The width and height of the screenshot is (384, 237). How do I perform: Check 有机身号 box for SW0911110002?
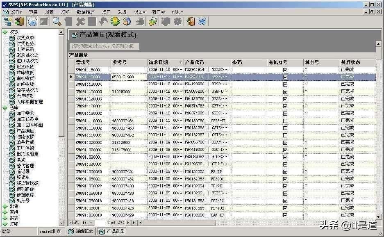pyautogui.click(x=285, y=128)
